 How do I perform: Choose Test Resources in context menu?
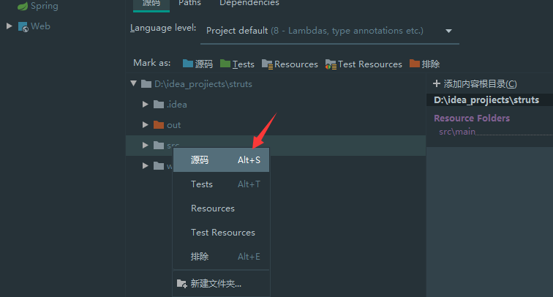click(222, 233)
